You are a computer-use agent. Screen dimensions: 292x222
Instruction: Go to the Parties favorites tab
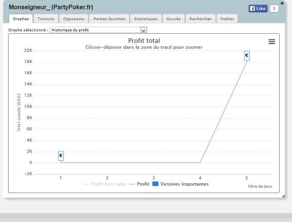(109, 19)
